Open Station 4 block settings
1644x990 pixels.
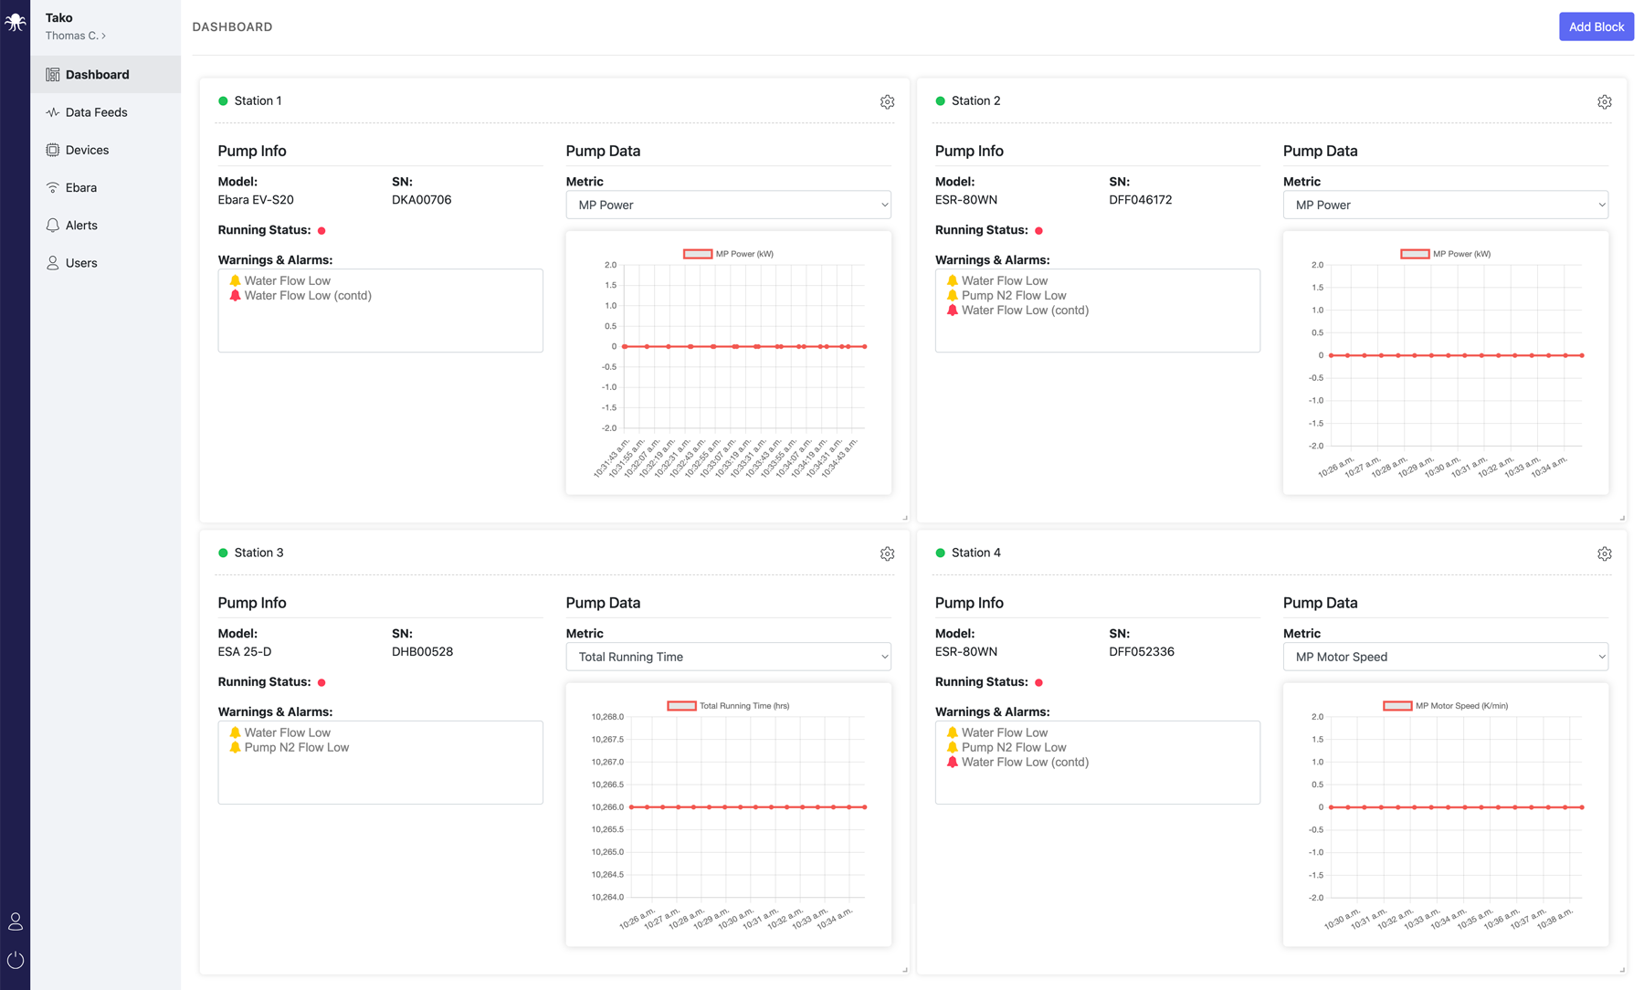pos(1604,554)
